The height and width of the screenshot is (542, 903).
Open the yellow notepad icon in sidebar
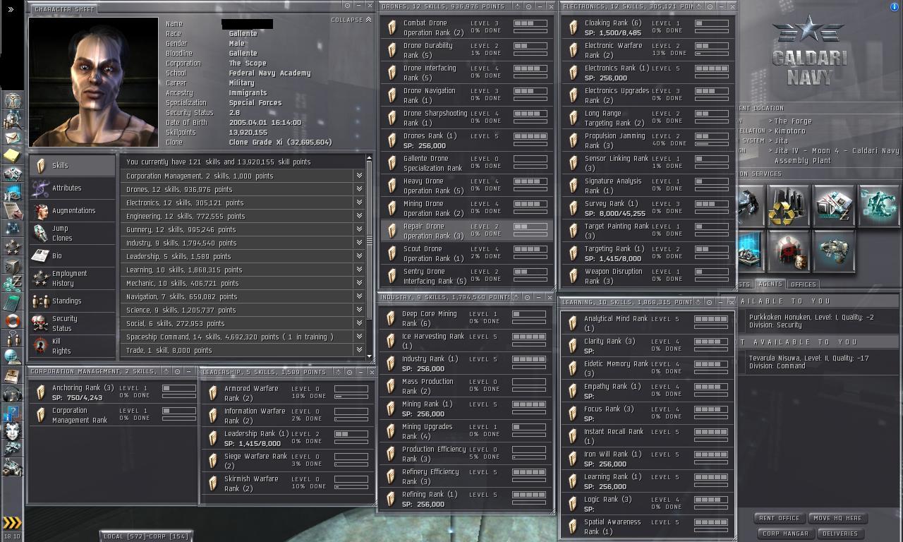tap(12, 155)
